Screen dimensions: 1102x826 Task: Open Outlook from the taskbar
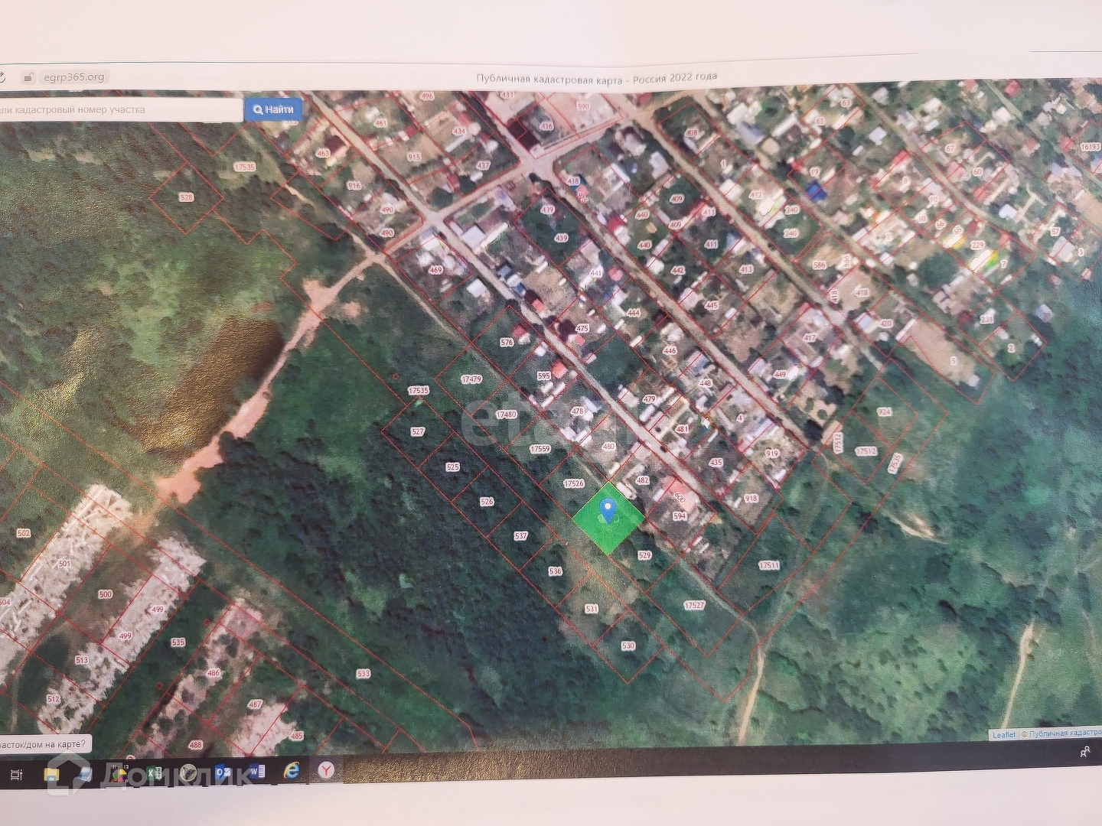pyautogui.click(x=223, y=772)
